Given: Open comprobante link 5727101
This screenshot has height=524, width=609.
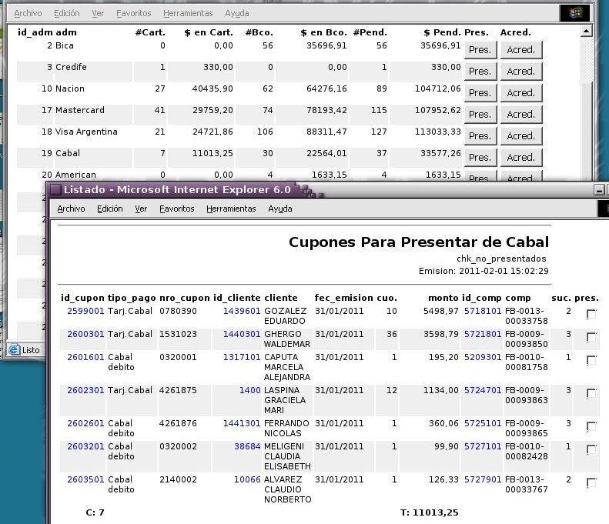Looking at the screenshot, I should click(483, 446).
